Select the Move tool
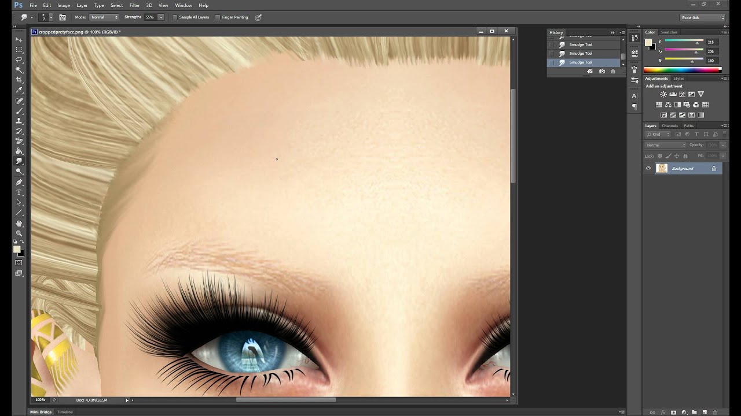 19,39
